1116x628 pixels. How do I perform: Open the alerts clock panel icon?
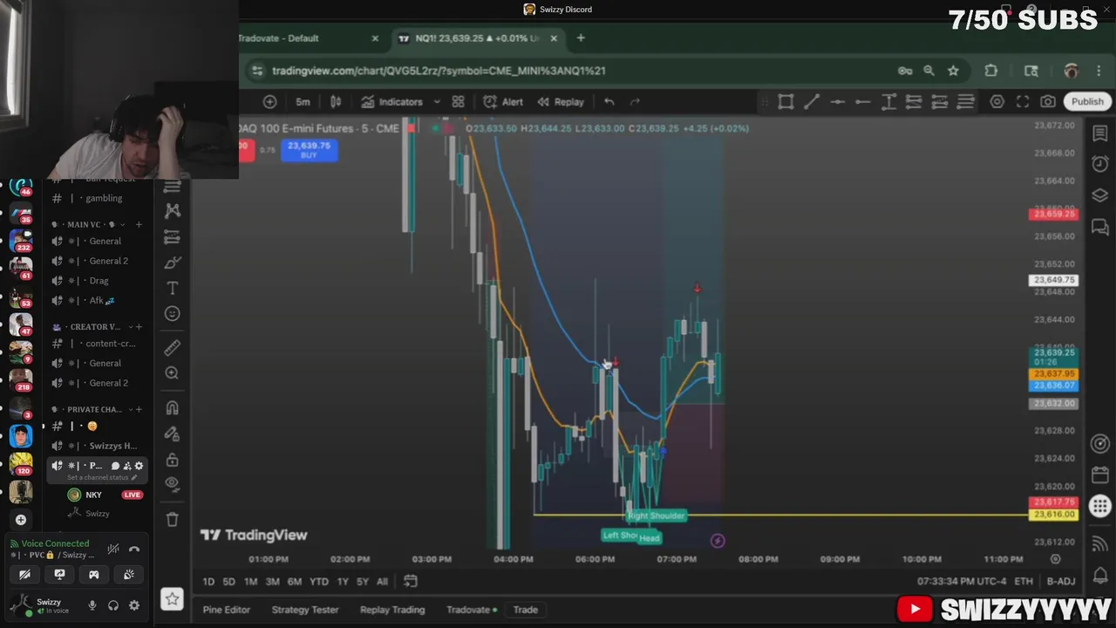point(1099,164)
